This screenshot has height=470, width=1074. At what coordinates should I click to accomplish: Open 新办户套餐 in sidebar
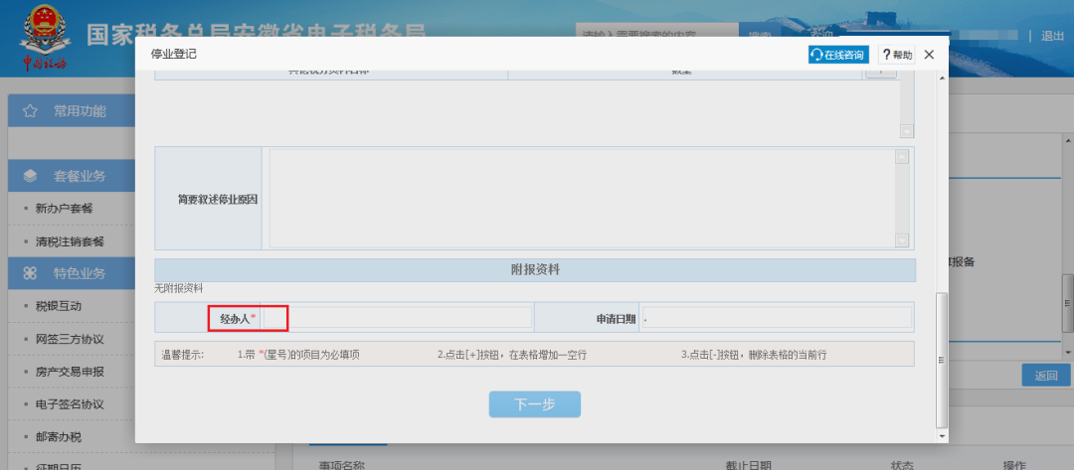tap(70, 209)
